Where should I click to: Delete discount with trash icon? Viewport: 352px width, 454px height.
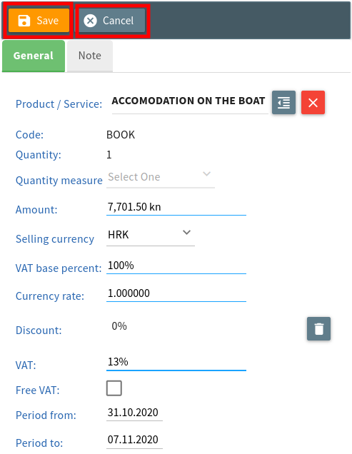tap(318, 328)
